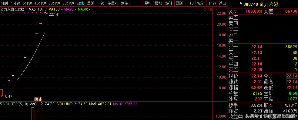
Task: Click the 涨 tag under the chart
Action: 40,99
